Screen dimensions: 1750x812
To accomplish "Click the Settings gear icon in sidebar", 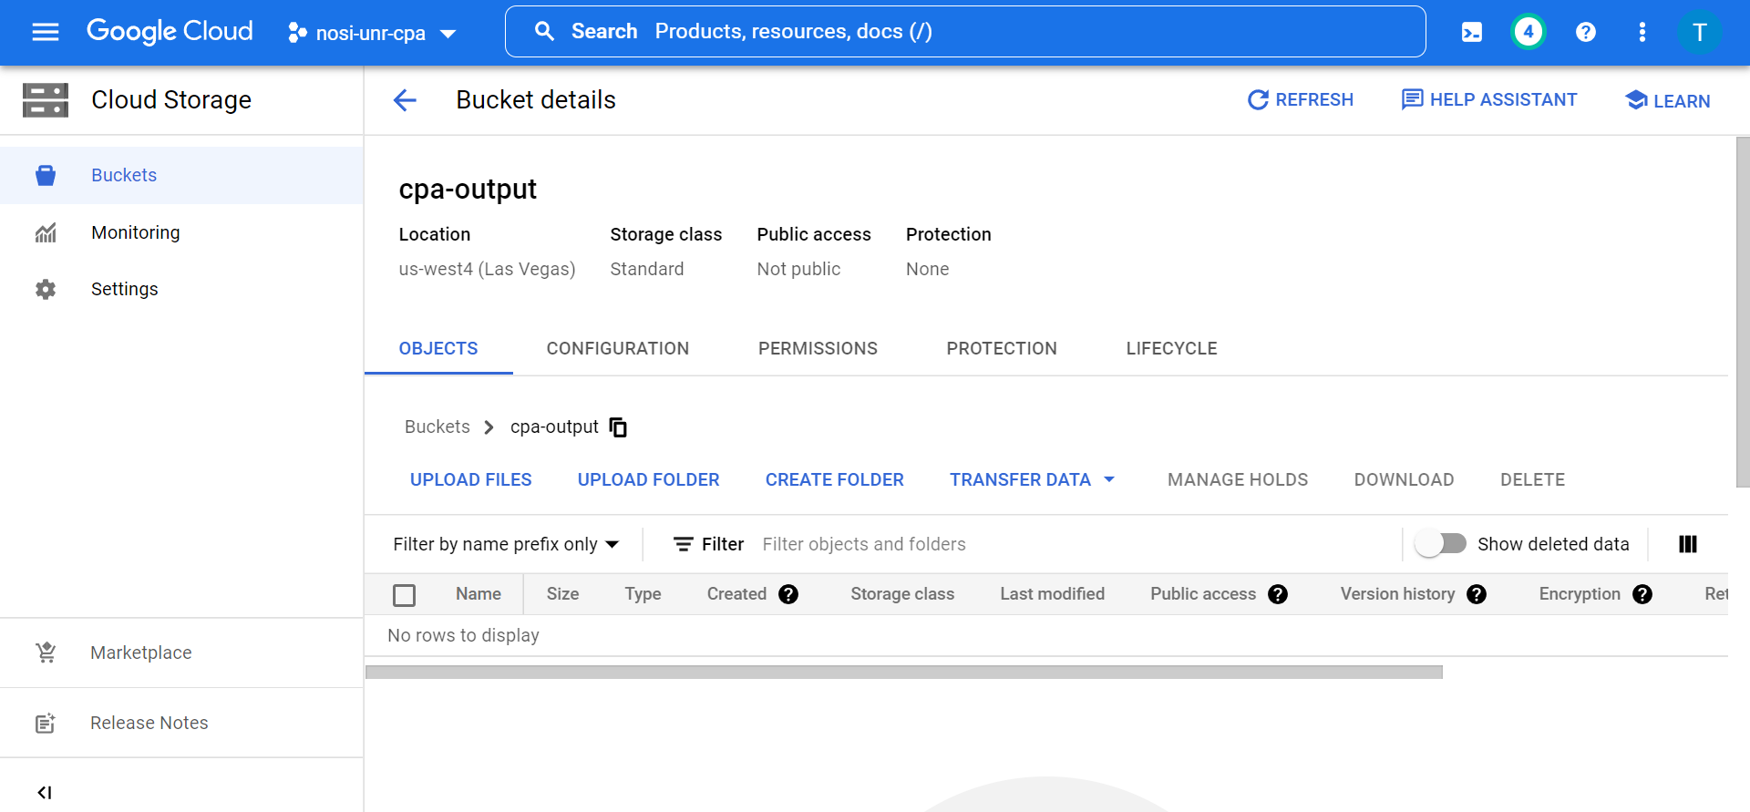I will pos(46,289).
